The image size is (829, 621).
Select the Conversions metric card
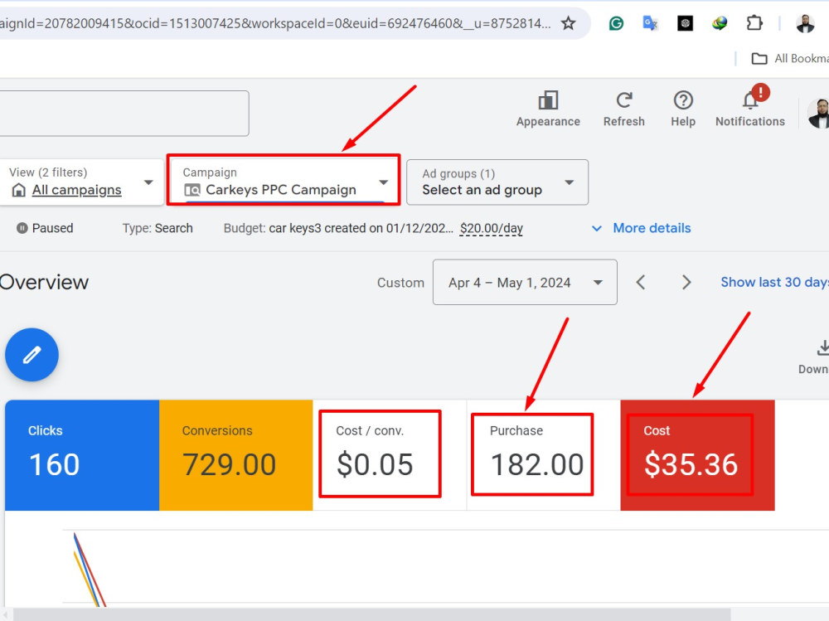tap(235, 455)
